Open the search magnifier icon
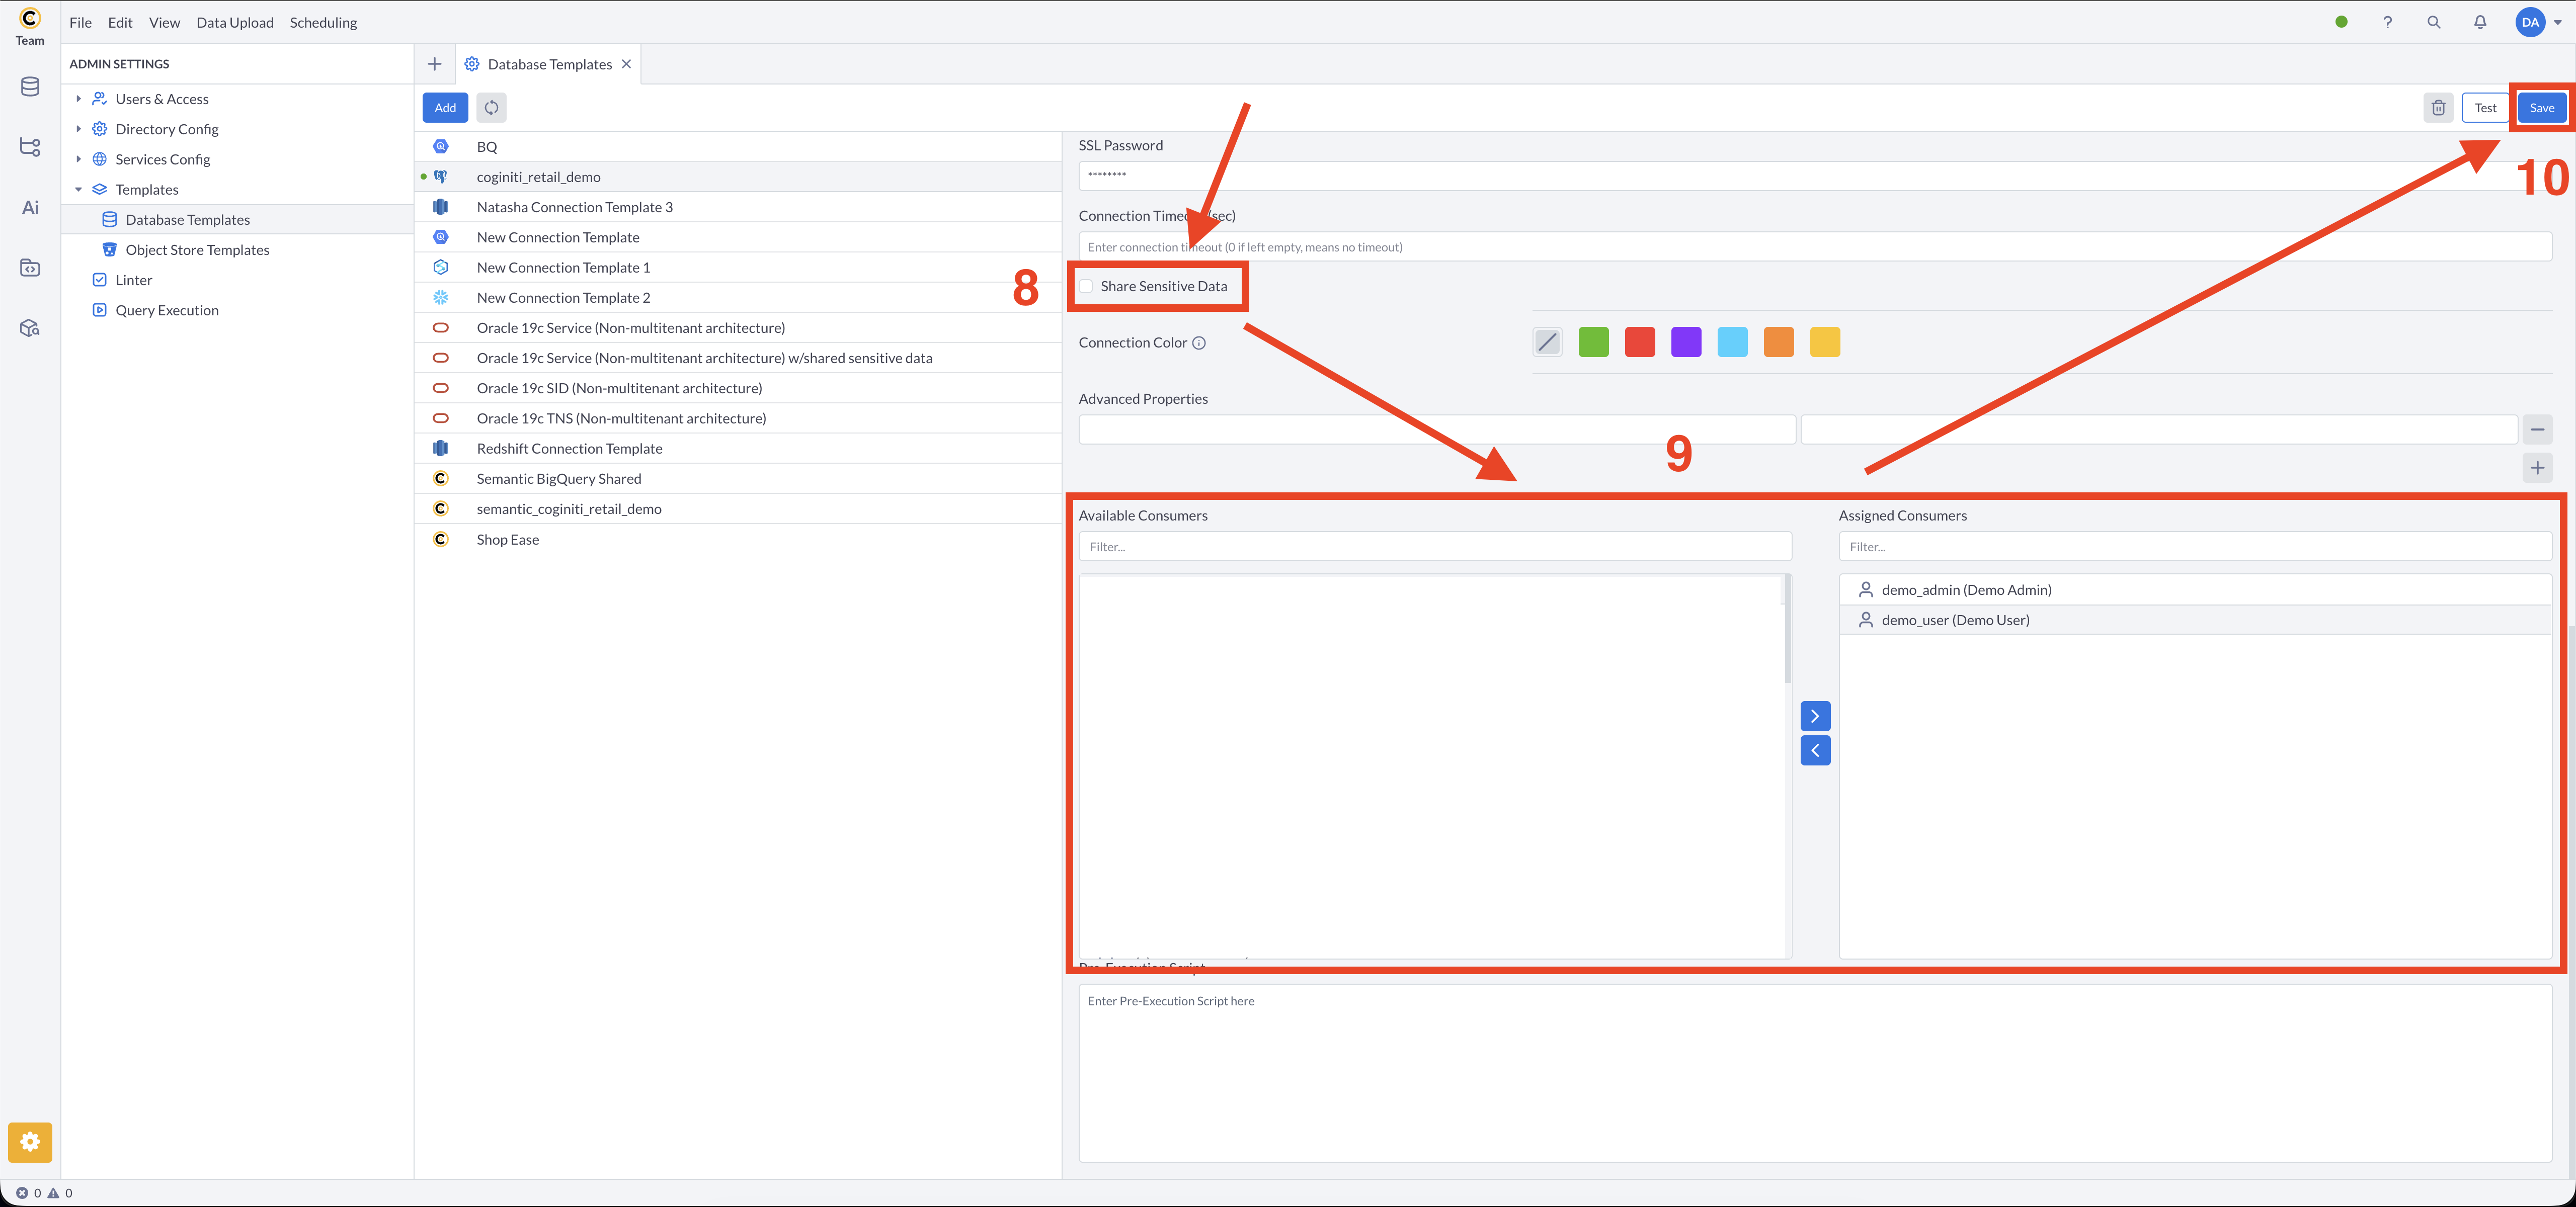Screen dimensions: 2576x1207 (2434, 22)
